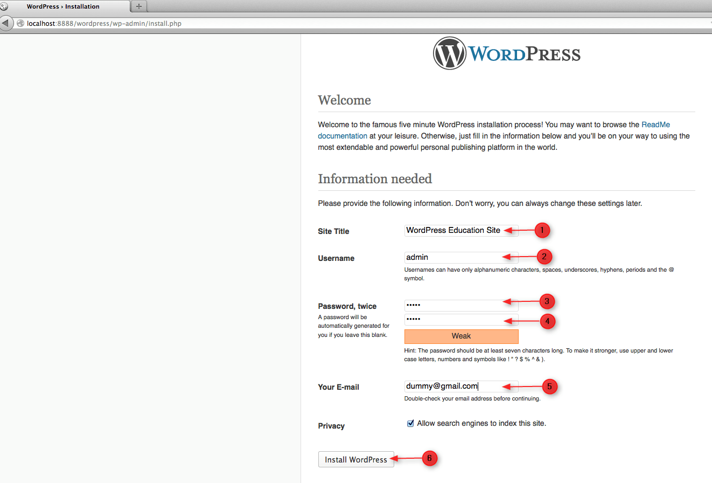The image size is (712, 483).
Task: Click the Weak password strength indicator
Action: [x=462, y=336]
